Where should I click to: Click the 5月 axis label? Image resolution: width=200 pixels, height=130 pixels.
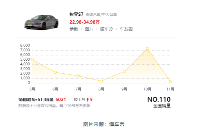coord(32,89)
